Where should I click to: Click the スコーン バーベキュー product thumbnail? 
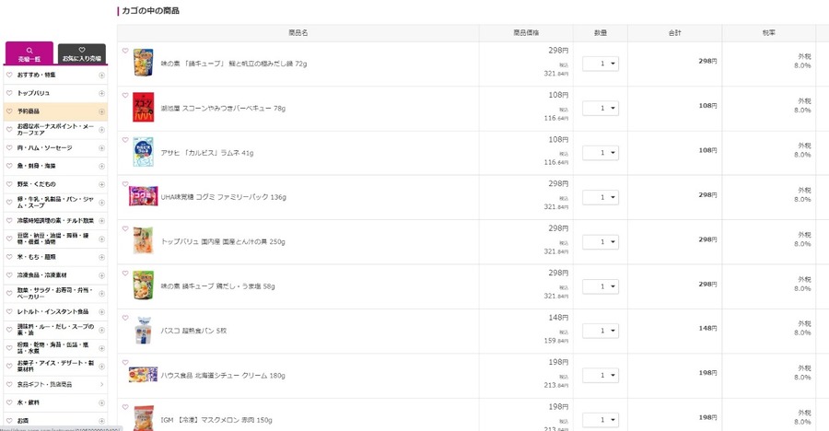click(x=144, y=108)
